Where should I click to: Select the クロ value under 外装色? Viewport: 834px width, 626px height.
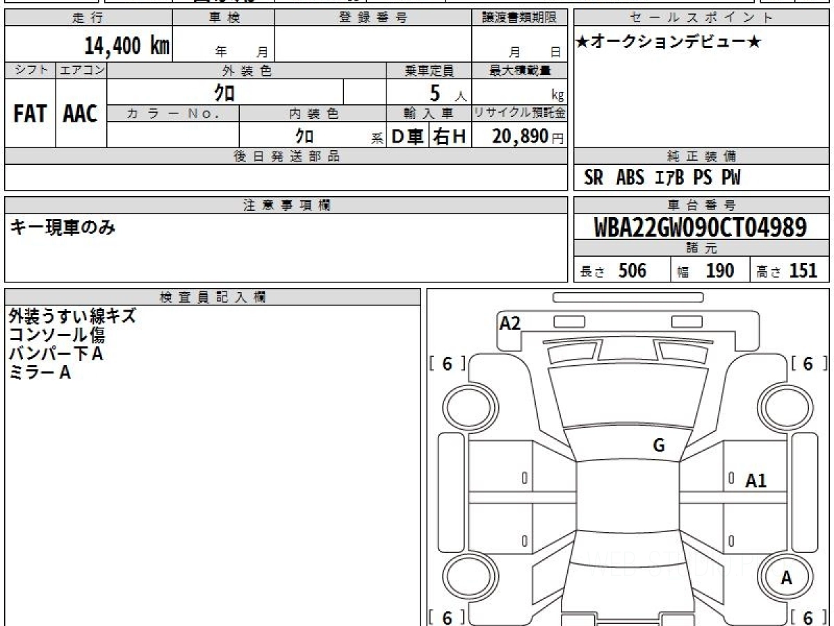pos(224,92)
